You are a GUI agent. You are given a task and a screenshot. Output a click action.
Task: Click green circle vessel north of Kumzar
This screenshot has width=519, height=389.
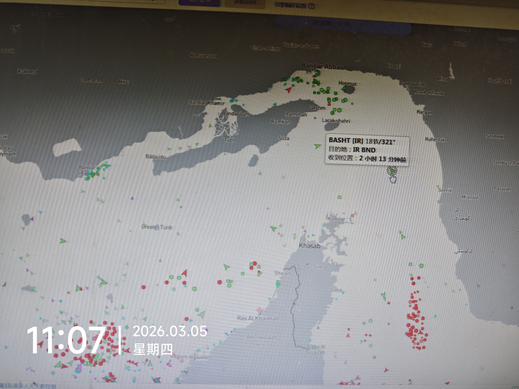339,197
